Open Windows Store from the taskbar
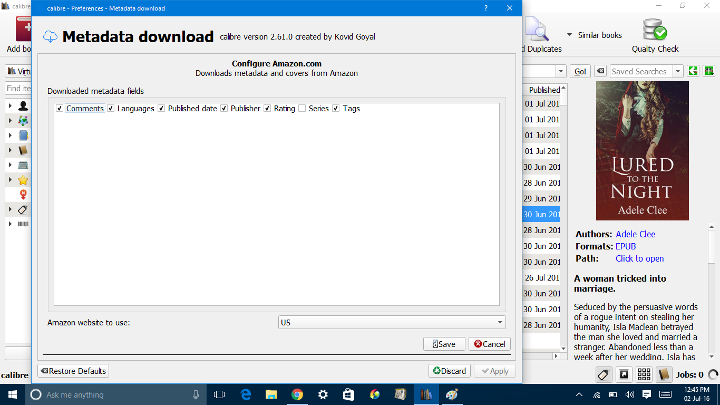This screenshot has width=720, height=405. pos(348,394)
